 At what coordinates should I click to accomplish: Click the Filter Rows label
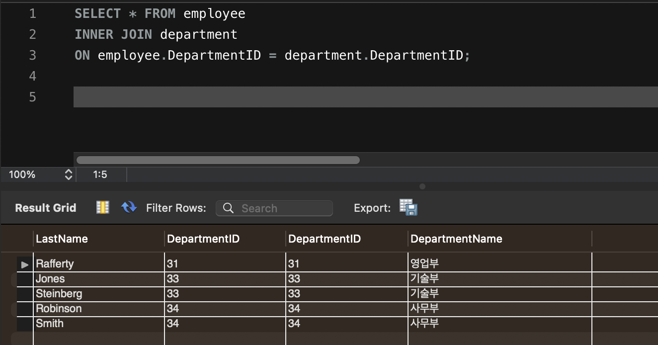(176, 208)
